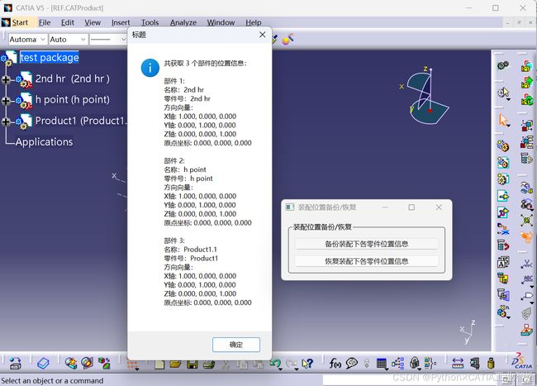Click the Measure Item icon
This screenshot has height=386, width=537.
(475, 363)
